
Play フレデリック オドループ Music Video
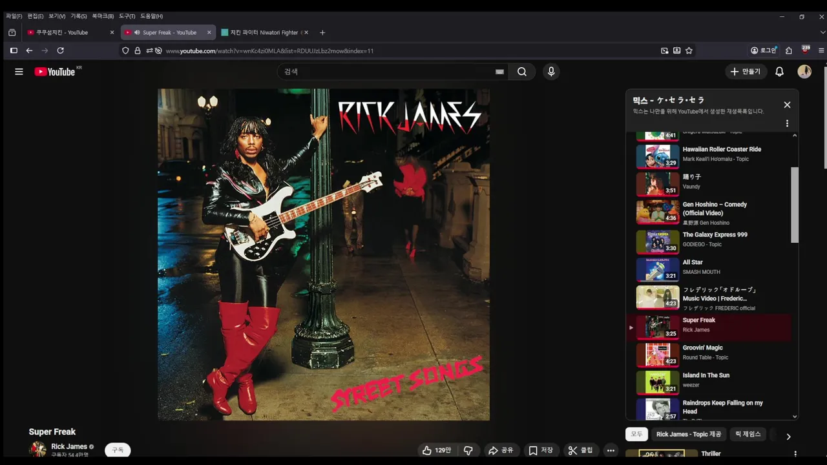pyautogui.click(x=709, y=298)
